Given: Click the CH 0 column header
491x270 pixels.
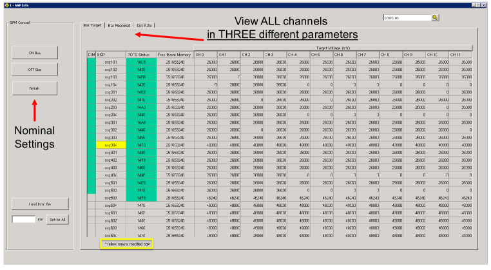Looking at the screenshot, I should tap(206, 55).
